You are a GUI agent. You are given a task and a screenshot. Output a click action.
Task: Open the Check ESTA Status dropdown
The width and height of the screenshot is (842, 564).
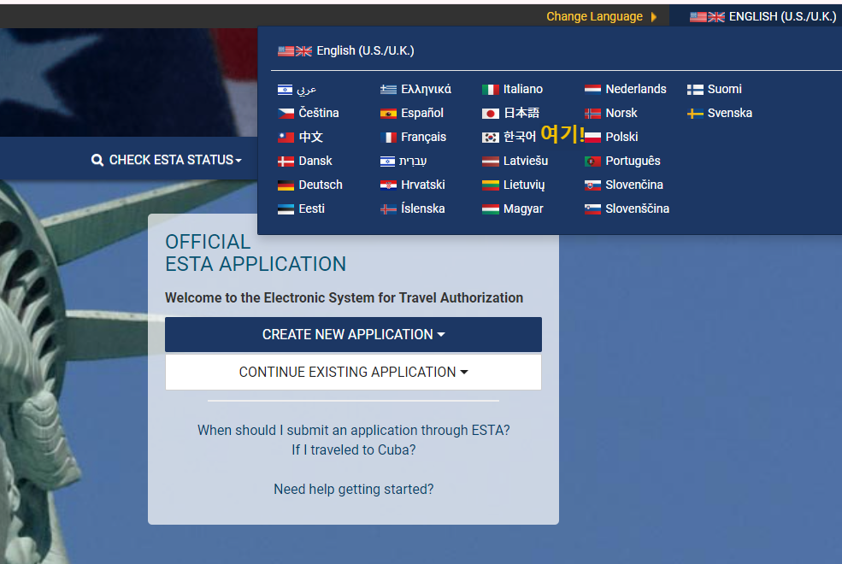coord(167,160)
